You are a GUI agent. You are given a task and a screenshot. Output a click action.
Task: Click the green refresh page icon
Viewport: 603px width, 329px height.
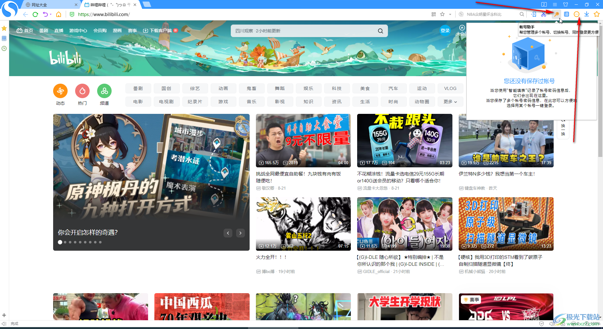[x=35, y=14]
